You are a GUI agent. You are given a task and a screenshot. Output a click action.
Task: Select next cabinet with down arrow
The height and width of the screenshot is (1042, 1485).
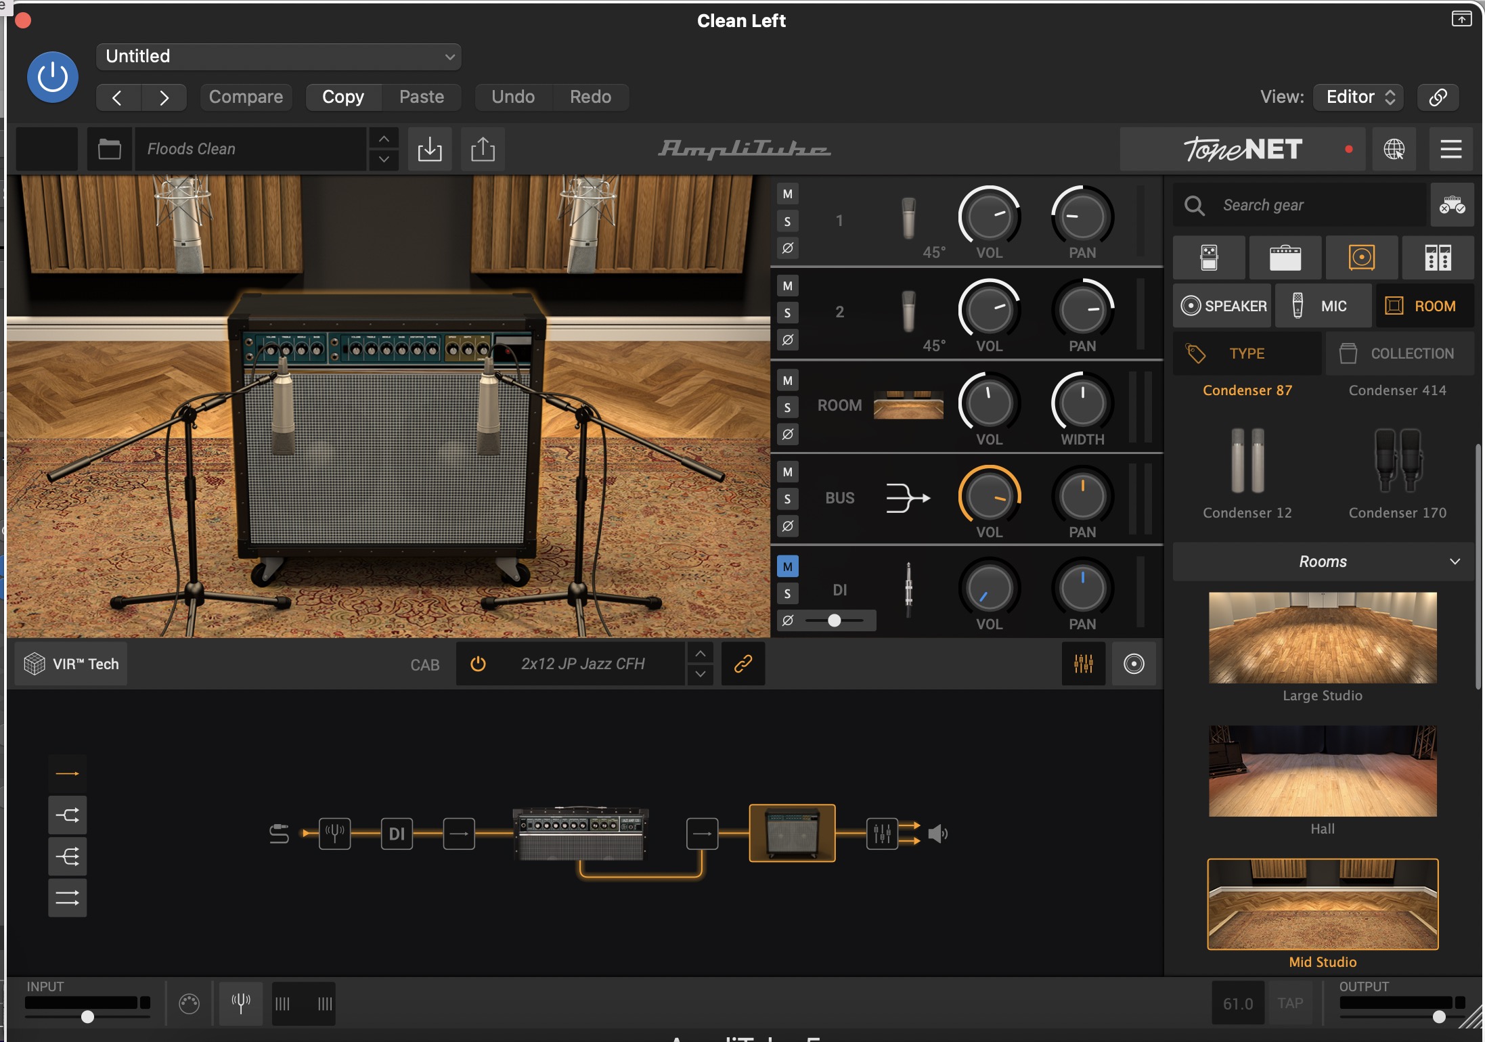point(701,675)
